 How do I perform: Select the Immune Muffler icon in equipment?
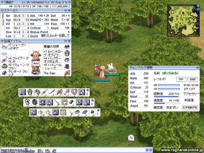click(4, 66)
